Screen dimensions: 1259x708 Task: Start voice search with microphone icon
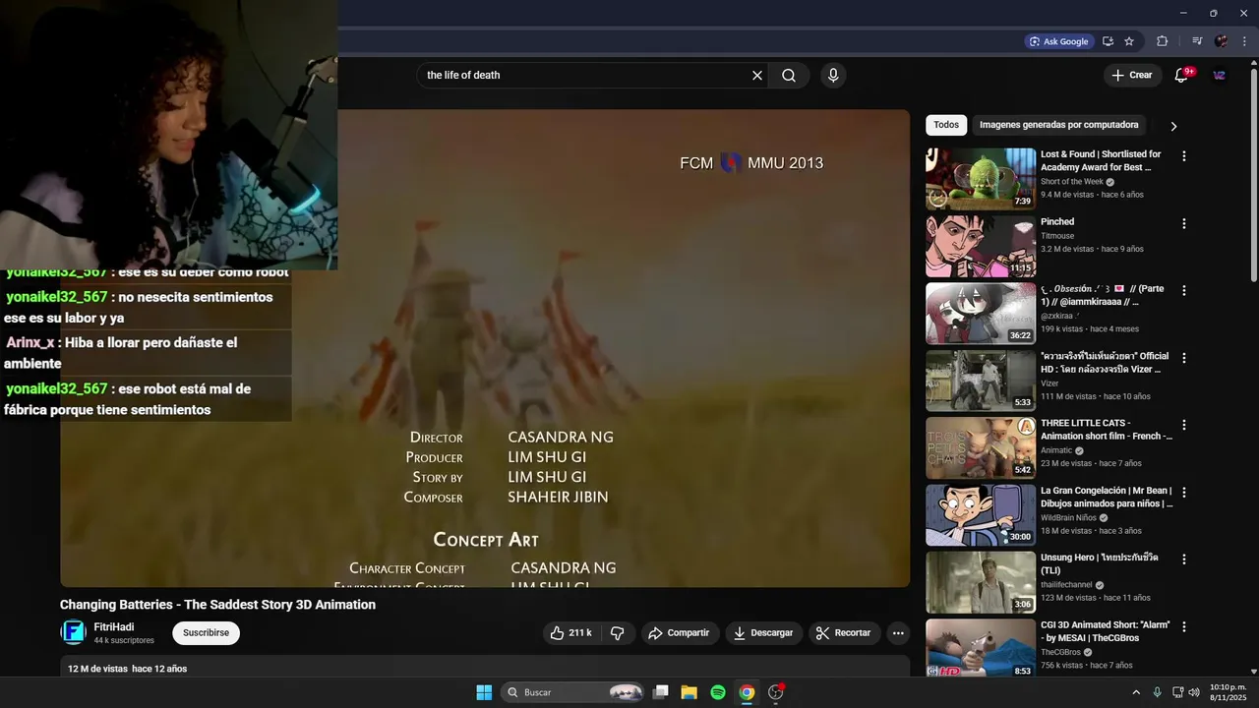tap(833, 76)
